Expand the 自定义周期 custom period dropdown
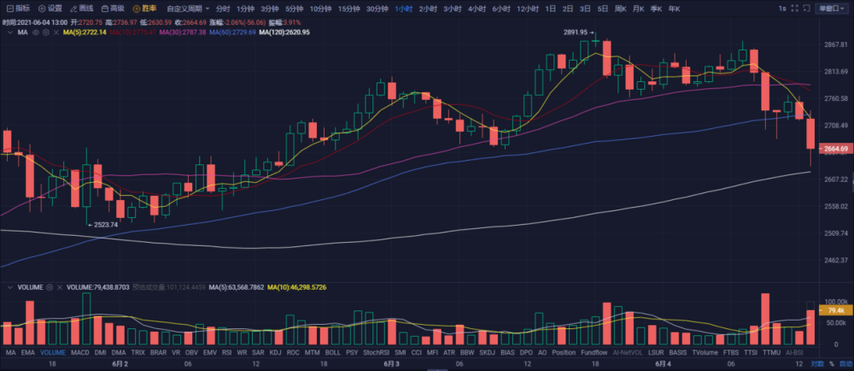Image resolution: width=854 pixels, height=371 pixels. coord(189,9)
